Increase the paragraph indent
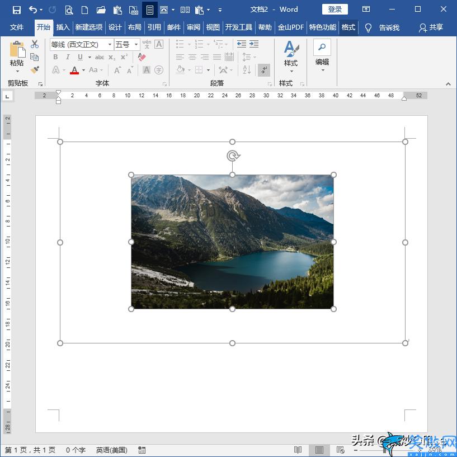The image size is (457, 457). 254,44
